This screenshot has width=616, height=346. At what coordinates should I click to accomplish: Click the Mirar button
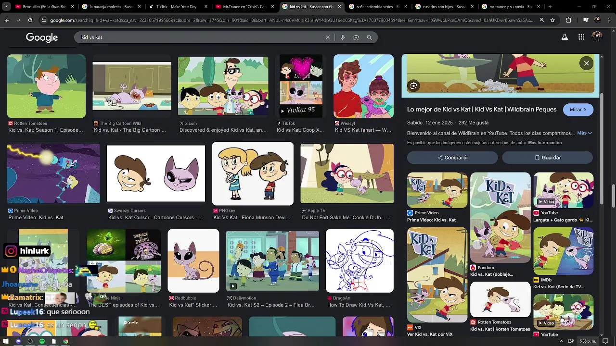pos(578,110)
